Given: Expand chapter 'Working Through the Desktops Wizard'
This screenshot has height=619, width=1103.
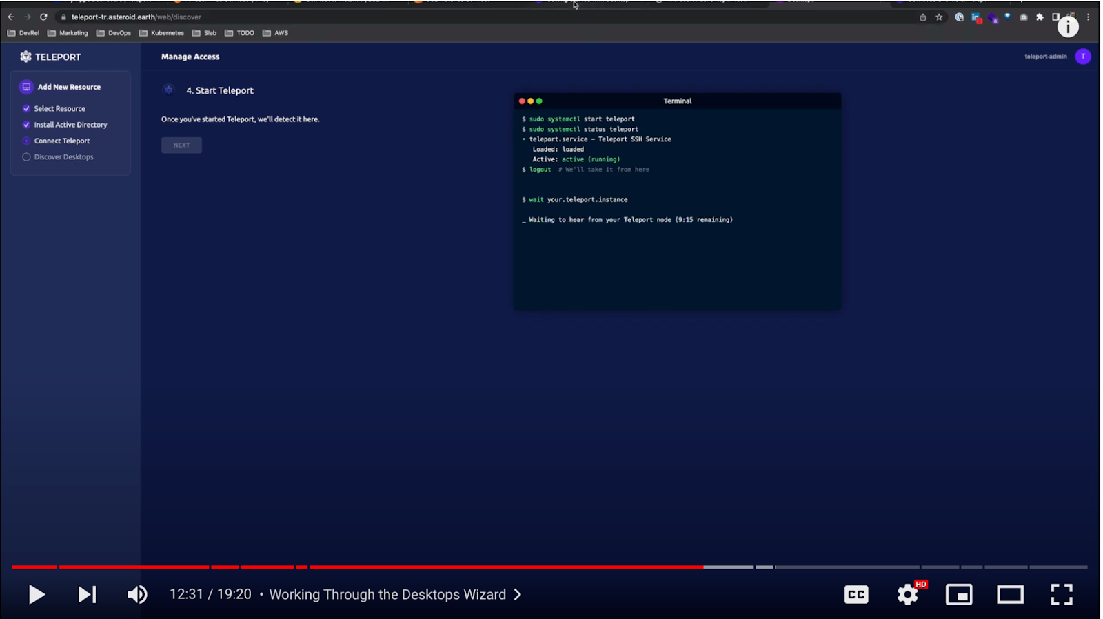Looking at the screenshot, I should click(395, 594).
